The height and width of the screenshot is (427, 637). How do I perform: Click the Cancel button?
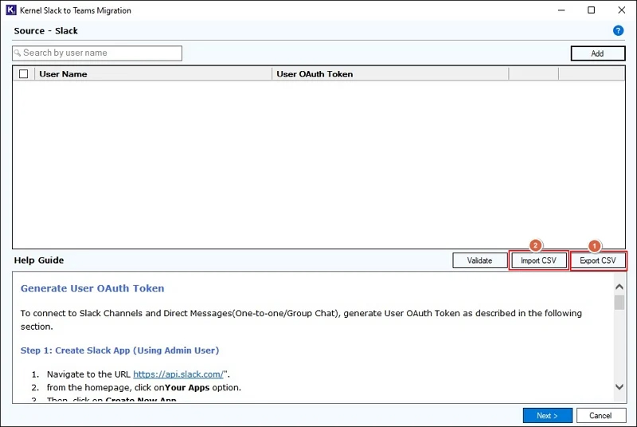click(600, 415)
